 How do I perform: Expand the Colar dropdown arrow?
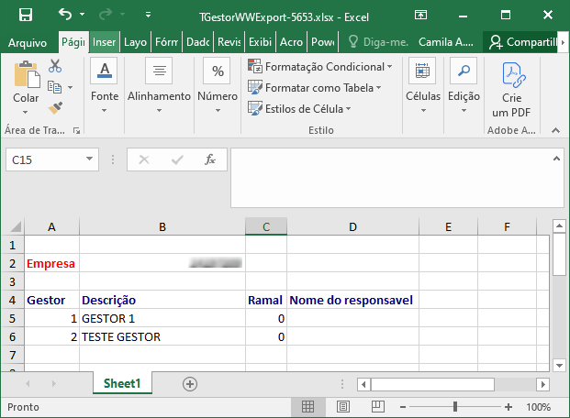tap(25, 112)
